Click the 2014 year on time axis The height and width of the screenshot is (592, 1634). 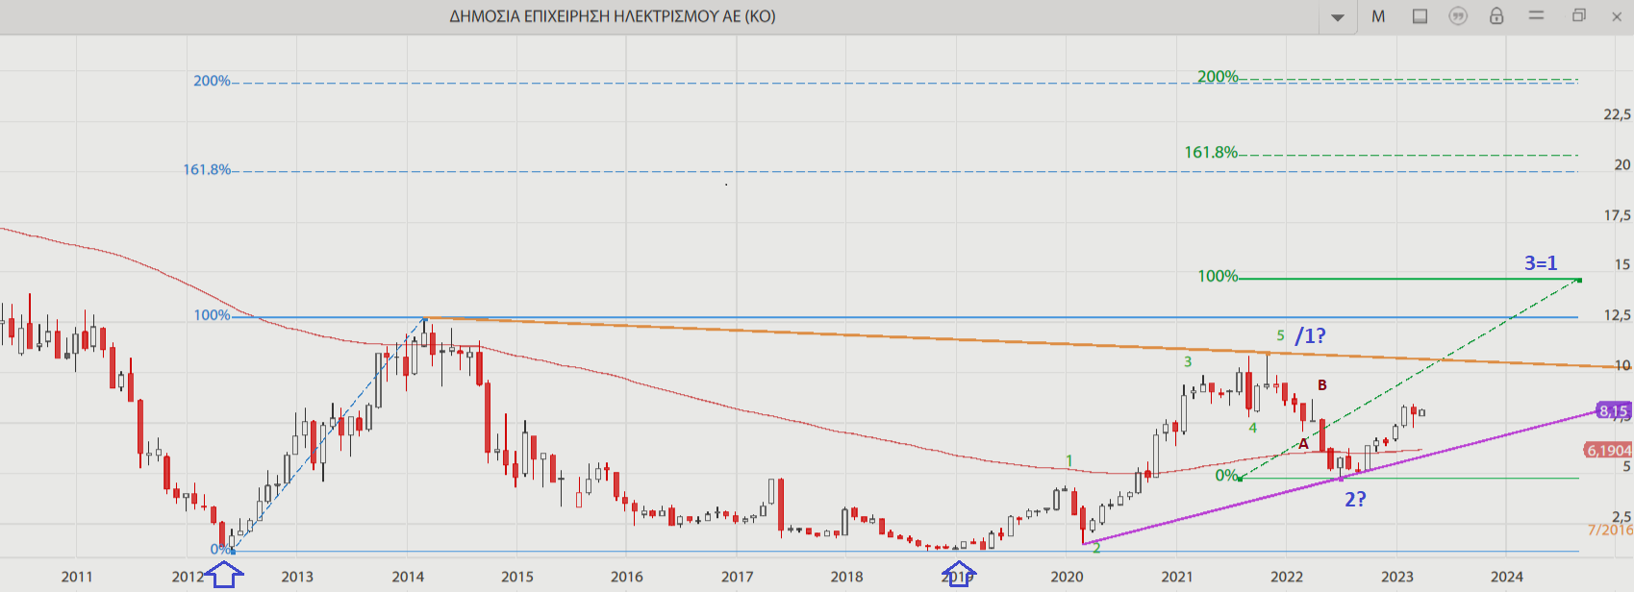click(x=408, y=577)
